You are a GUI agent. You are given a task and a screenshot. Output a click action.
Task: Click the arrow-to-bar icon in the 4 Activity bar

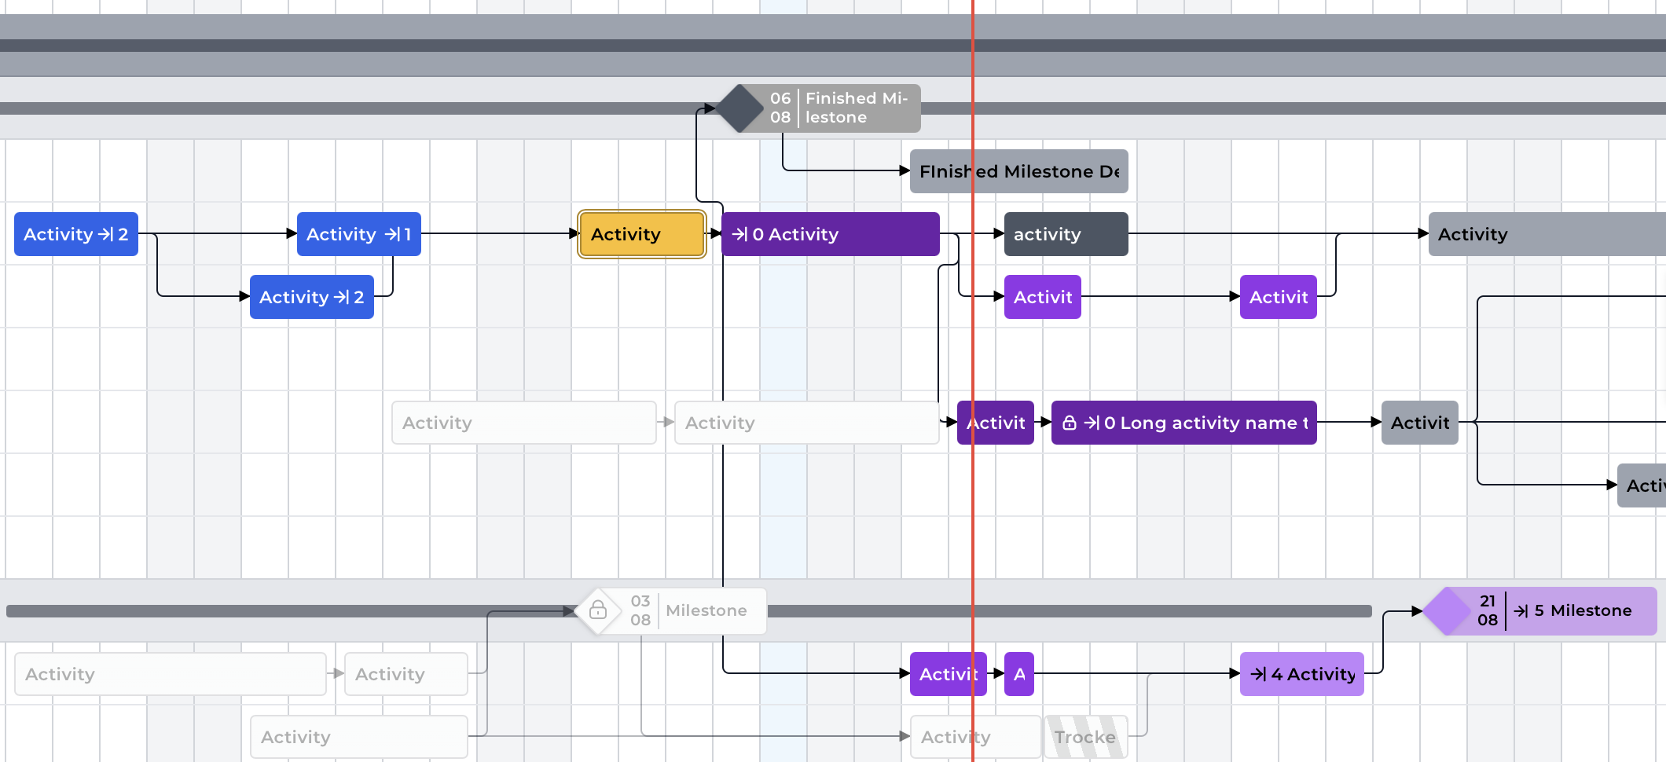click(1258, 674)
